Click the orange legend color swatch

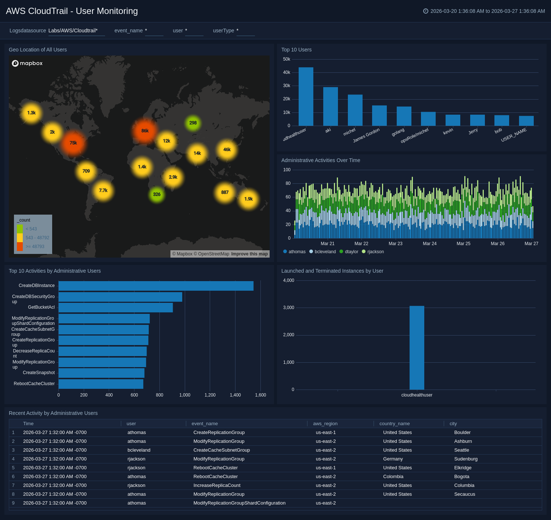(x=20, y=247)
